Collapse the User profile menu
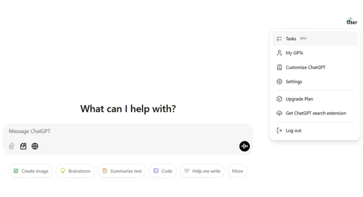Image resolution: width=363 pixels, height=197 pixels. pyautogui.click(x=352, y=22)
